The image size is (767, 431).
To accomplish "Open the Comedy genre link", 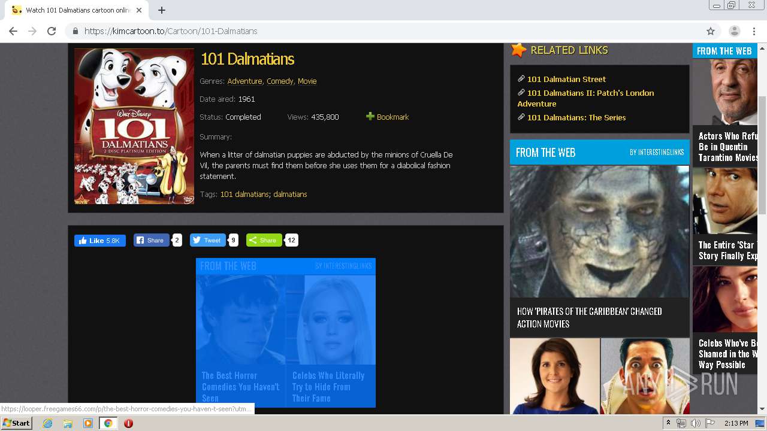I will coord(280,81).
